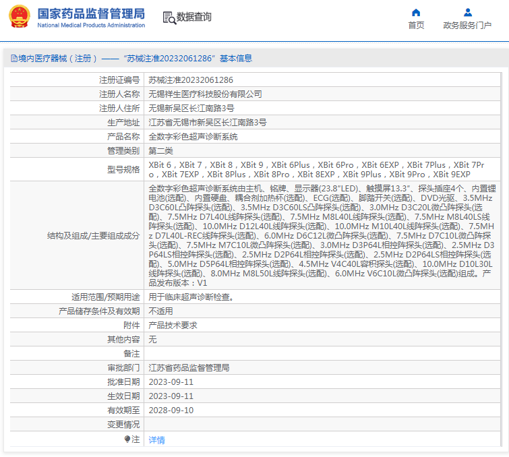Click the 其他内容 label

123,340
